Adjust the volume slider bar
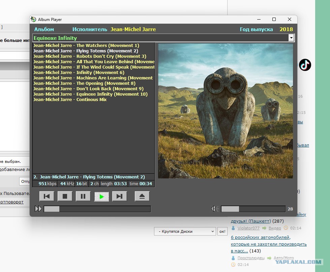The width and height of the screenshot is (330, 272). (x=253, y=209)
